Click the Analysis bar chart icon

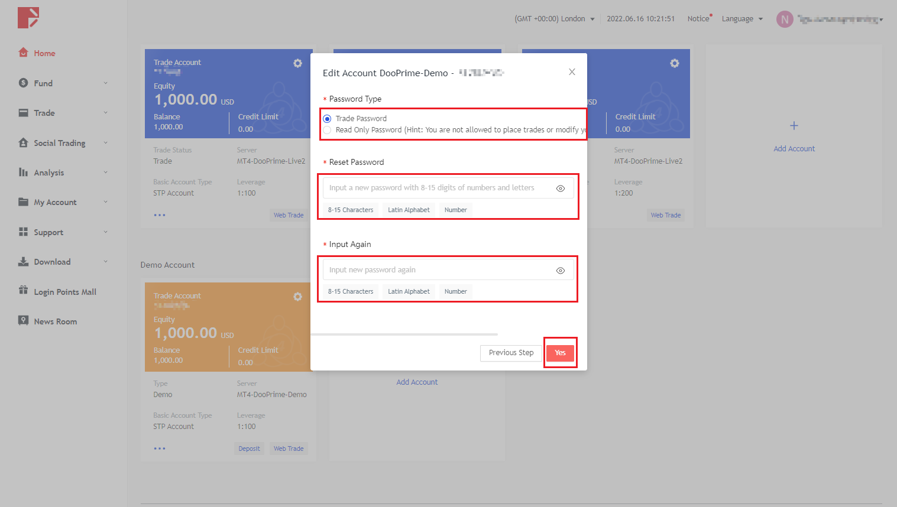23,172
